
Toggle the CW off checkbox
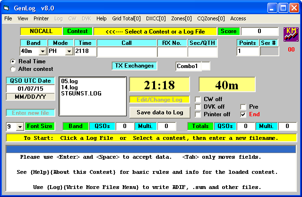(x=198, y=99)
